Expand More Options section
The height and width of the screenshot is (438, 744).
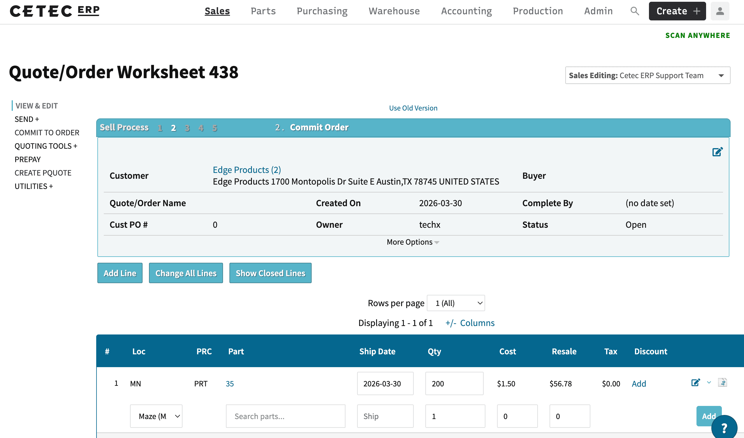pos(413,242)
